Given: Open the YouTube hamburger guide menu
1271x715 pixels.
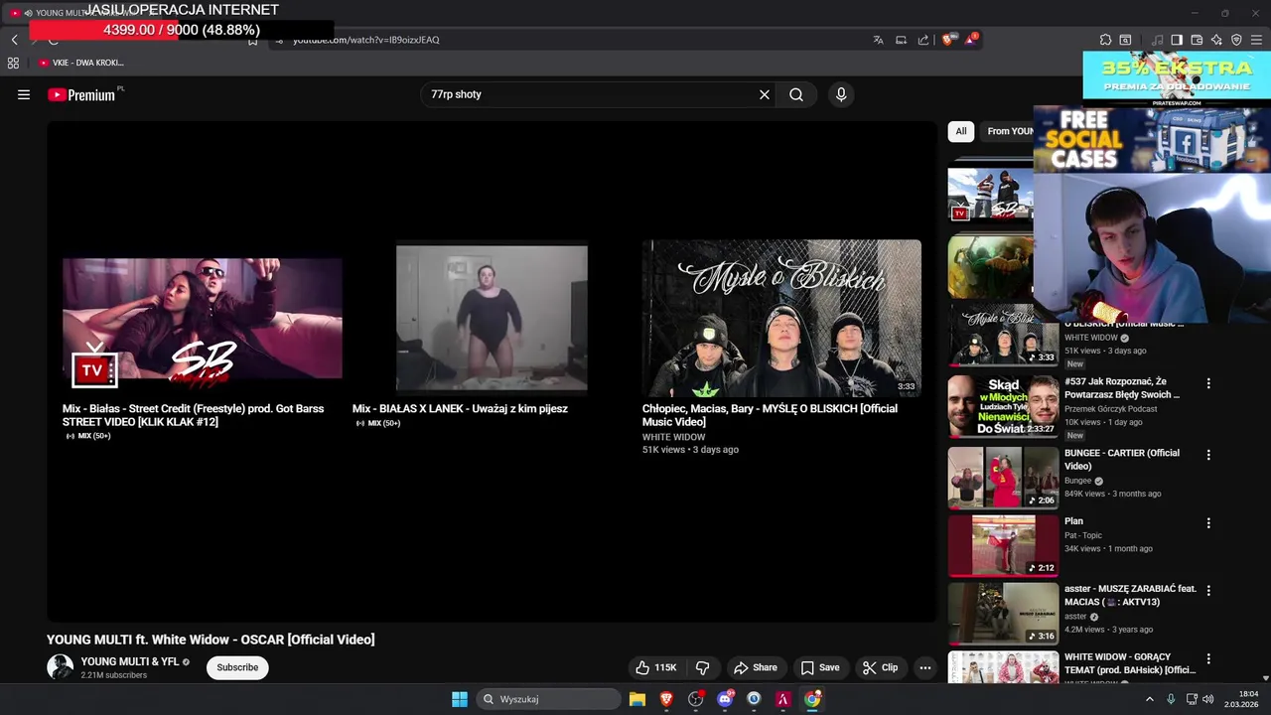Looking at the screenshot, I should click(24, 94).
